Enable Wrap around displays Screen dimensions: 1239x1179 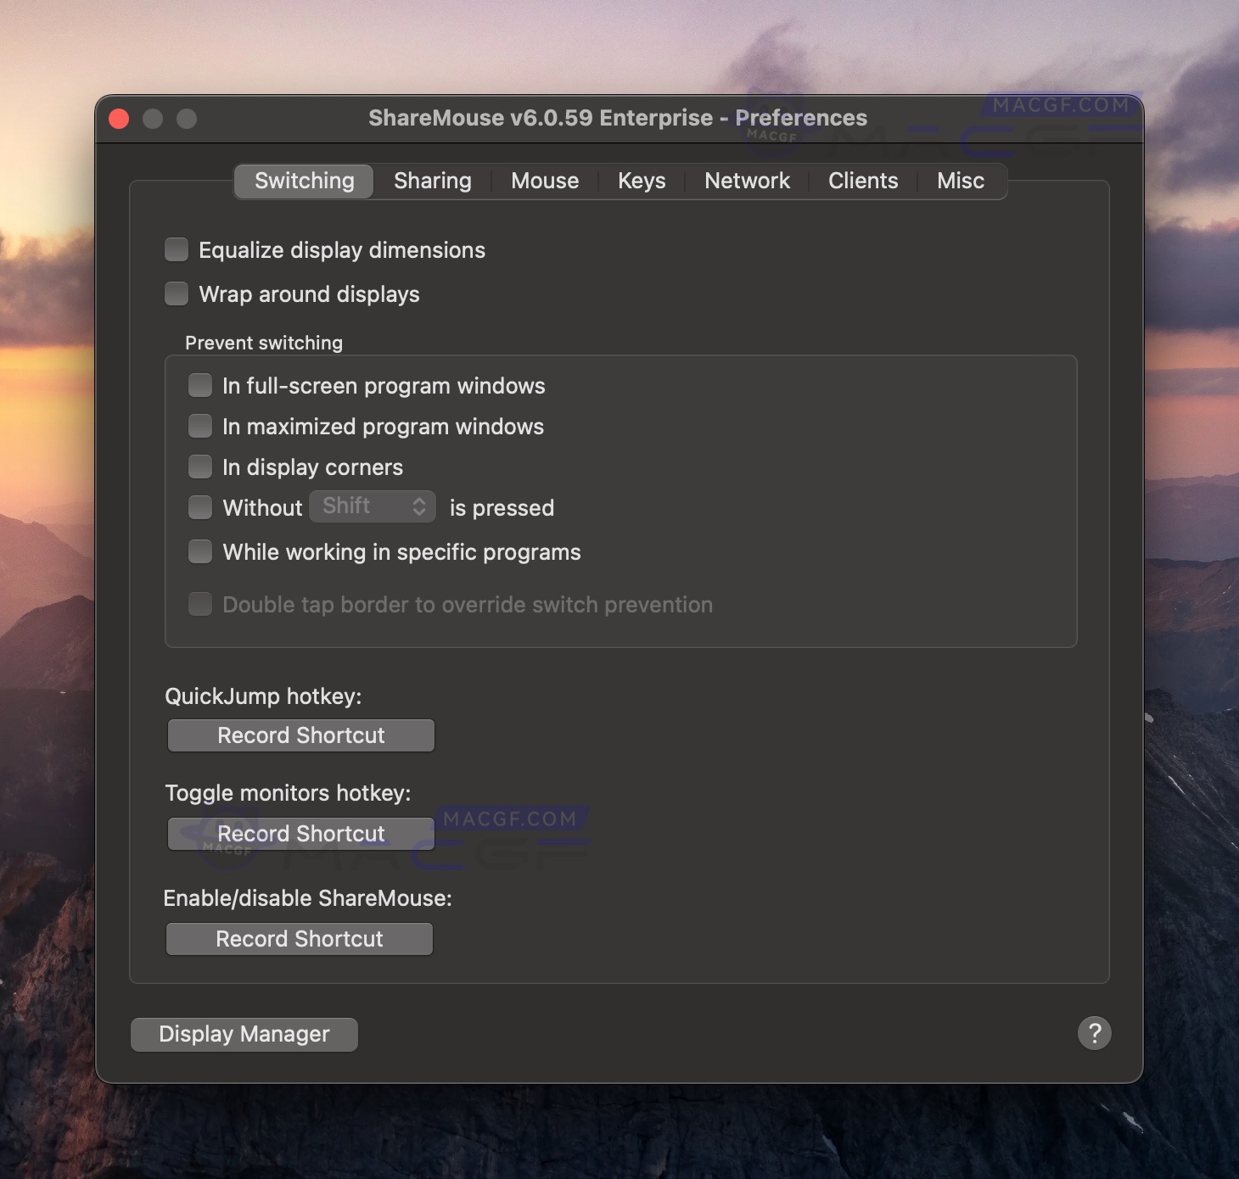(x=176, y=293)
